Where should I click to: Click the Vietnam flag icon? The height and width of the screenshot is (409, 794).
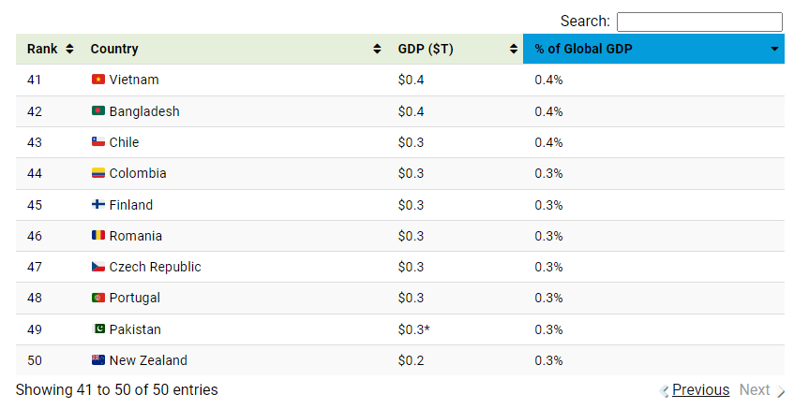click(97, 80)
